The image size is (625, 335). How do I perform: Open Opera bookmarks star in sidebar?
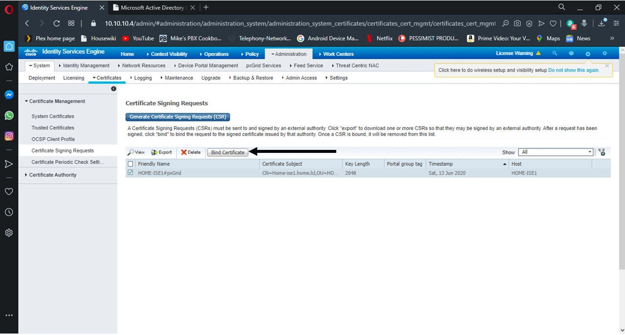9,67
